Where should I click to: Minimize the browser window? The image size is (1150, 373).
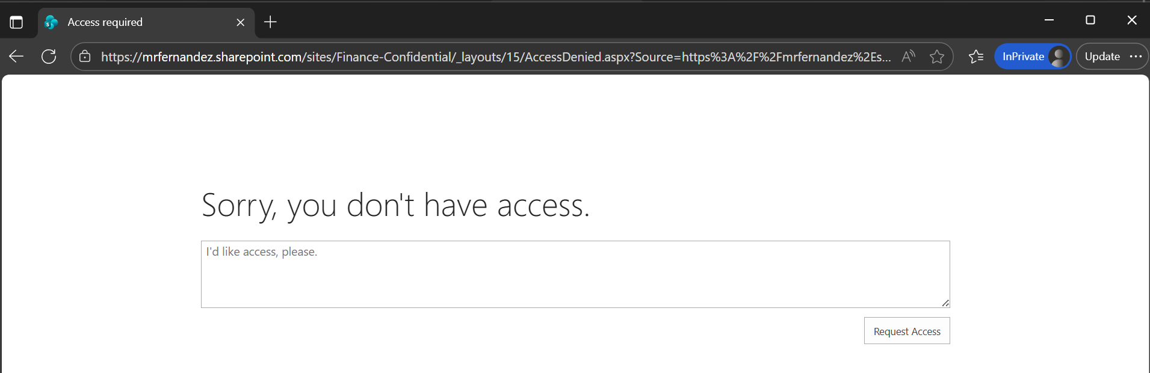(1049, 20)
